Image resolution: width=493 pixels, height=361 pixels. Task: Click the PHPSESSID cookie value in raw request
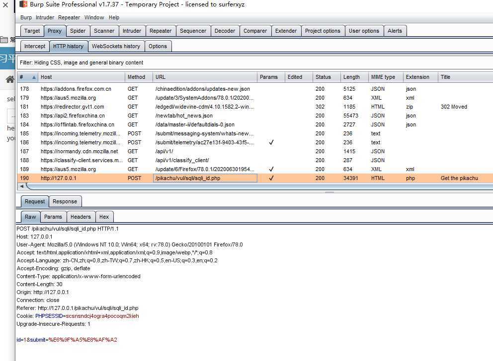(x=102, y=316)
